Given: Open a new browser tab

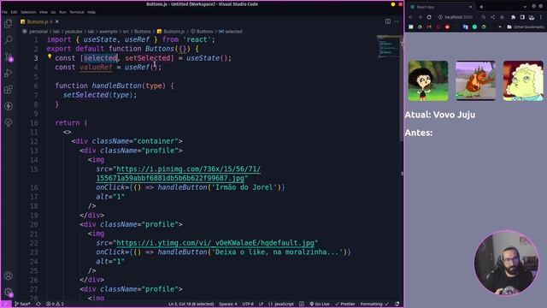Looking at the screenshot, I should pyautogui.click(x=481, y=7).
